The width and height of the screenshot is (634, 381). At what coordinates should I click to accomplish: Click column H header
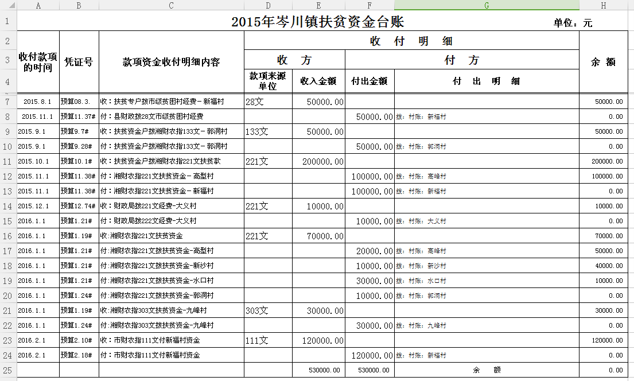(x=604, y=5)
